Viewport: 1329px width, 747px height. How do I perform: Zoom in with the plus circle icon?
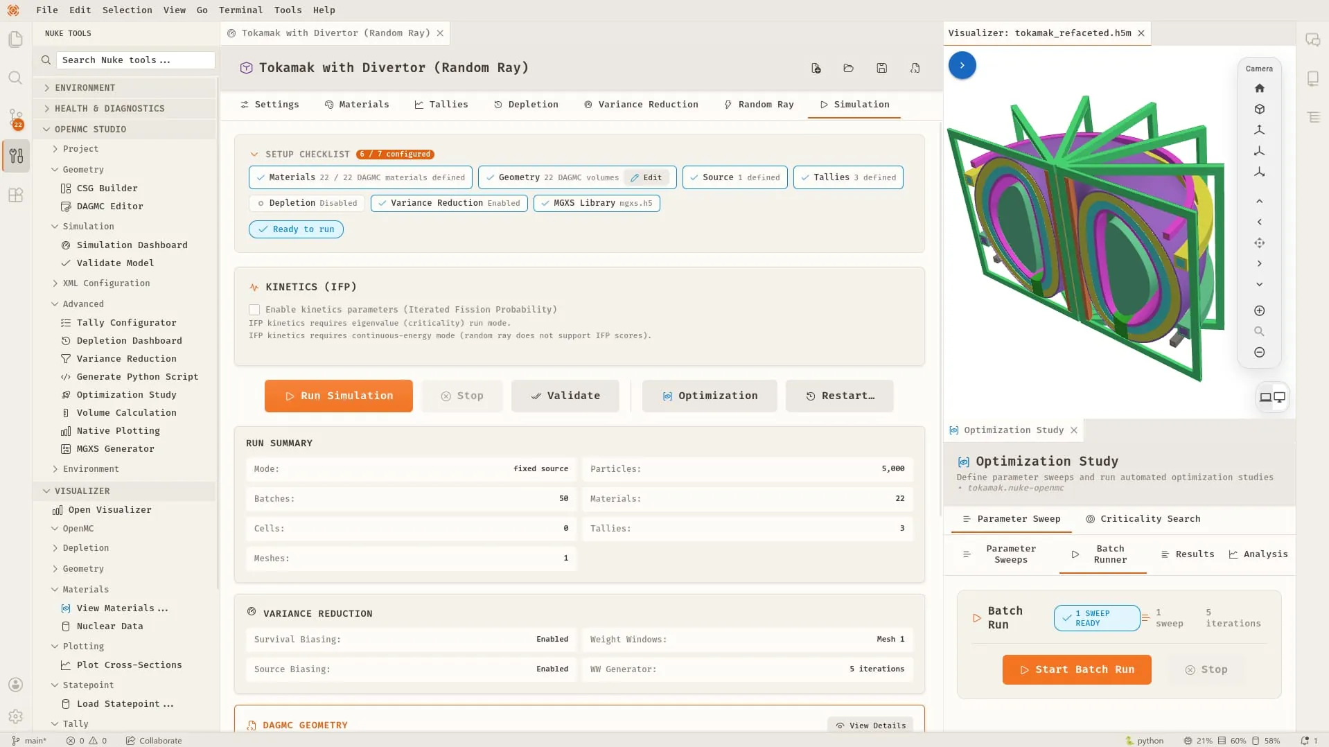(1259, 310)
